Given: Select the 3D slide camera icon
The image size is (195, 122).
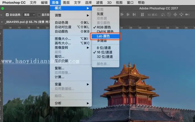Looking at the screenshot, I should click(181, 15).
